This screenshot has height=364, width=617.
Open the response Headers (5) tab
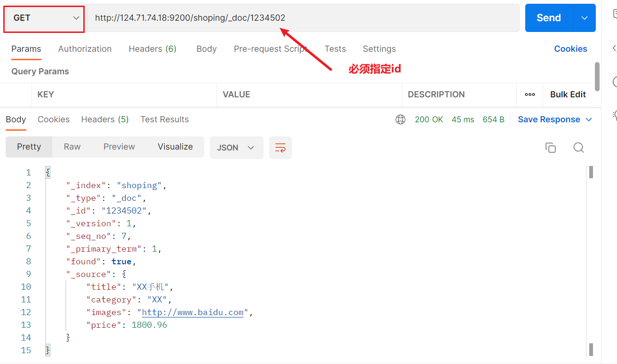coord(105,119)
